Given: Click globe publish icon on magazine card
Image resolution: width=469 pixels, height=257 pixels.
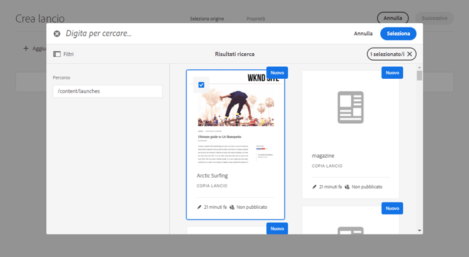Looking at the screenshot, I should click(347, 187).
